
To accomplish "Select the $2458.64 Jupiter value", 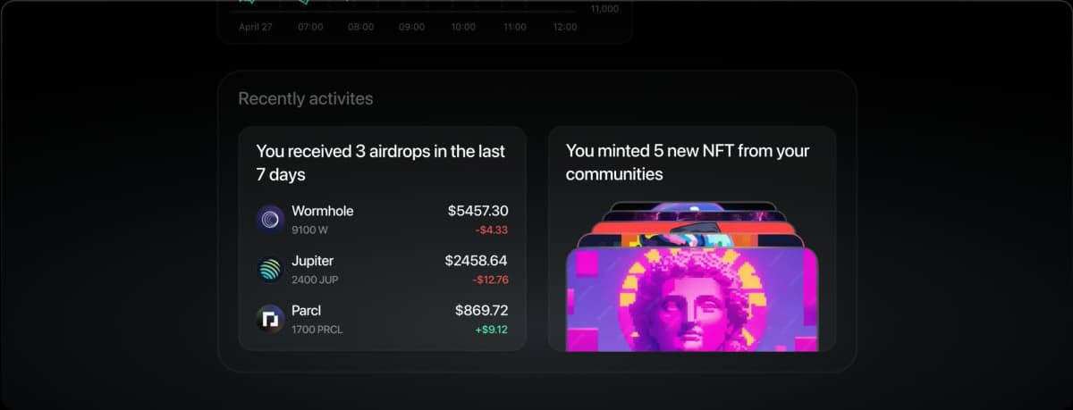I will tap(477, 261).
